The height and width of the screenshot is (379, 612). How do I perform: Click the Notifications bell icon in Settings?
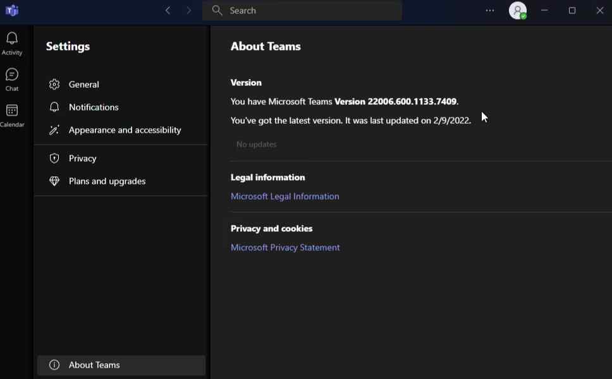pyautogui.click(x=54, y=107)
